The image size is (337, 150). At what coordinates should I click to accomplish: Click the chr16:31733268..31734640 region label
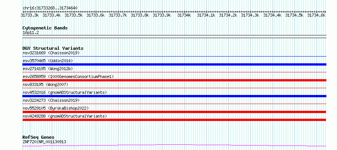coord(50,8)
